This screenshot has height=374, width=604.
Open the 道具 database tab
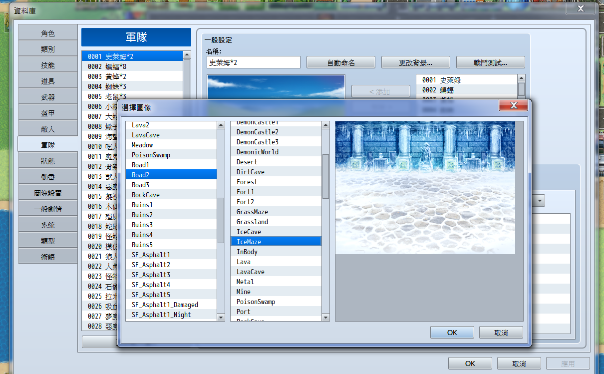click(x=48, y=81)
